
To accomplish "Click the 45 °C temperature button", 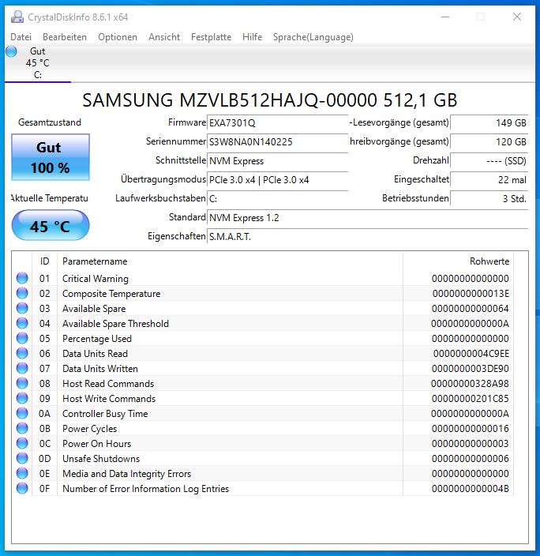I will click(51, 226).
